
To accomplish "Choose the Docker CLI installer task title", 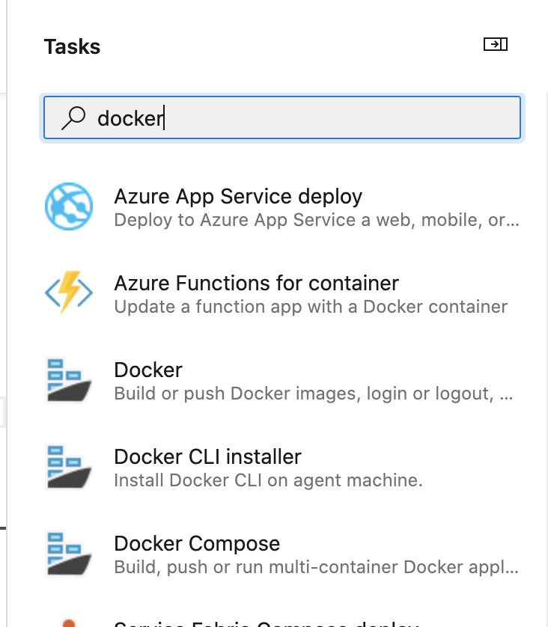I will [x=207, y=456].
